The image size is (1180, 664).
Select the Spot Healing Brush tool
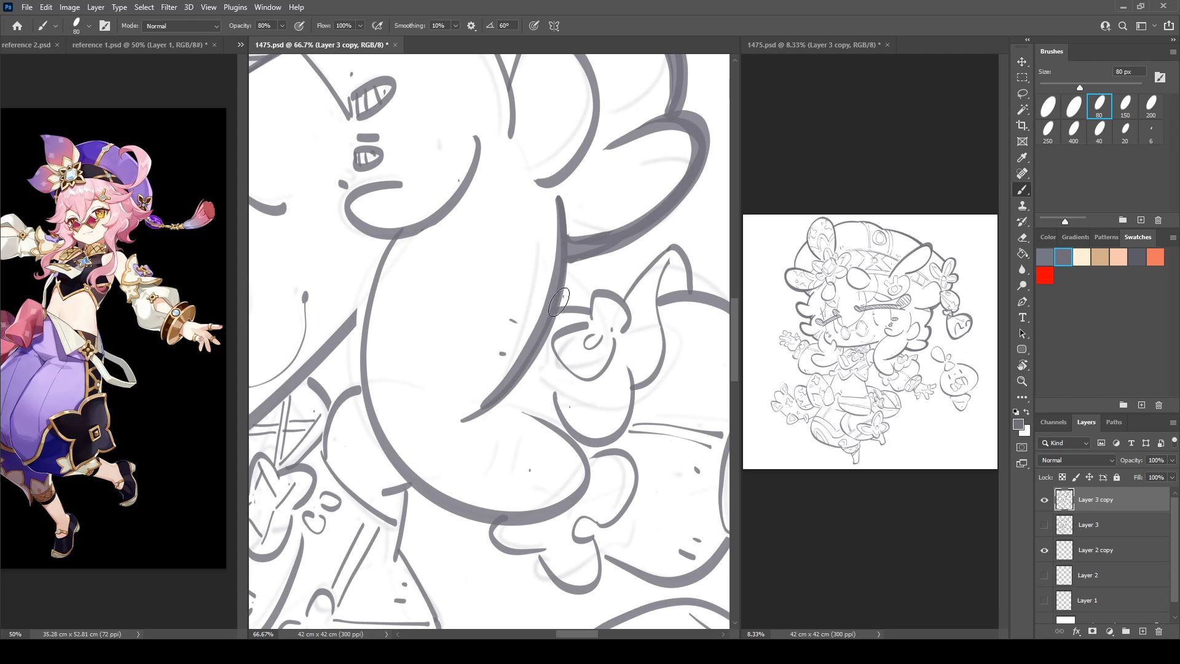1022,174
